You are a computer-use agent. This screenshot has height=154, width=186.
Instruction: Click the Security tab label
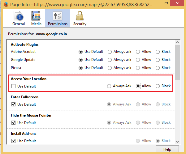pyautogui.click(x=80, y=24)
